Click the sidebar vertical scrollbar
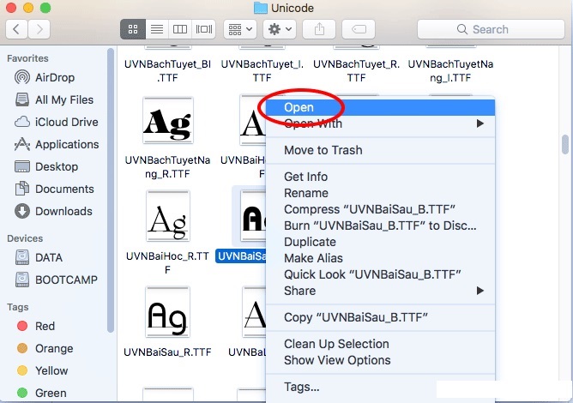 tap(111, 190)
